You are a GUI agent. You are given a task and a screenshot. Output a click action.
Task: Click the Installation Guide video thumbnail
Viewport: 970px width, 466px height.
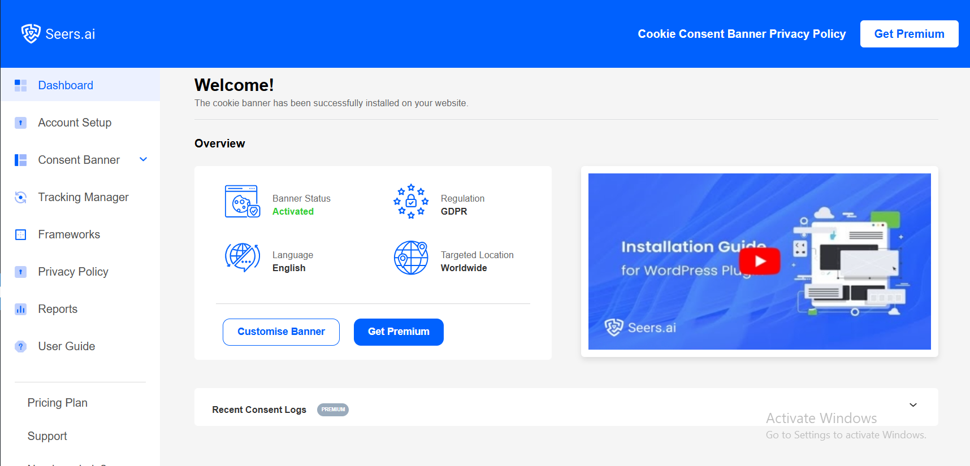point(760,262)
